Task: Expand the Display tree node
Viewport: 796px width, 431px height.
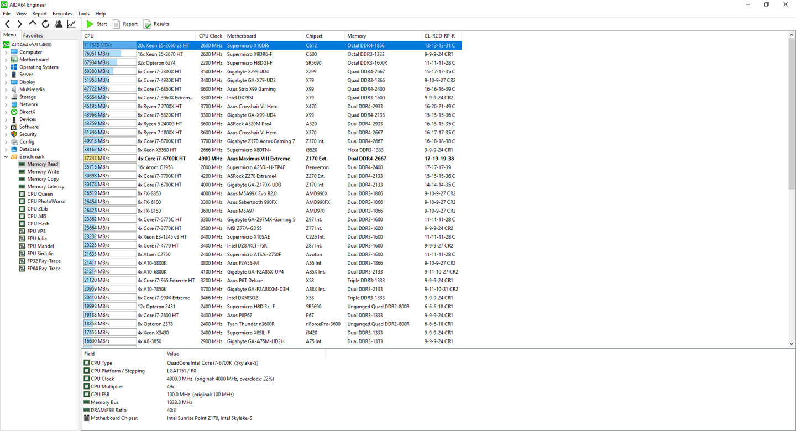Action: [6, 82]
